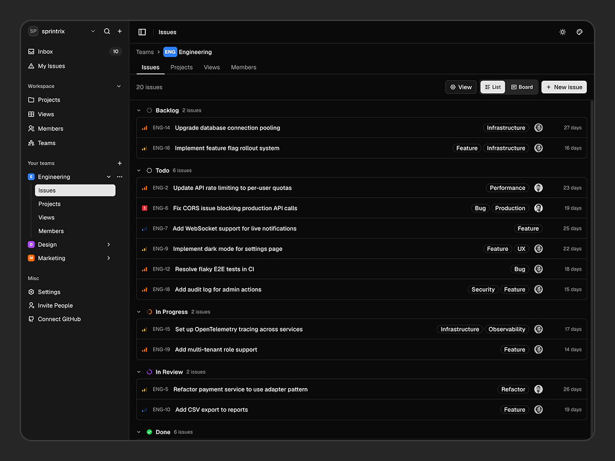Screen dimensions: 615x461
Task: Click Connect GitHub in sidebar
Action: pos(74,319)
